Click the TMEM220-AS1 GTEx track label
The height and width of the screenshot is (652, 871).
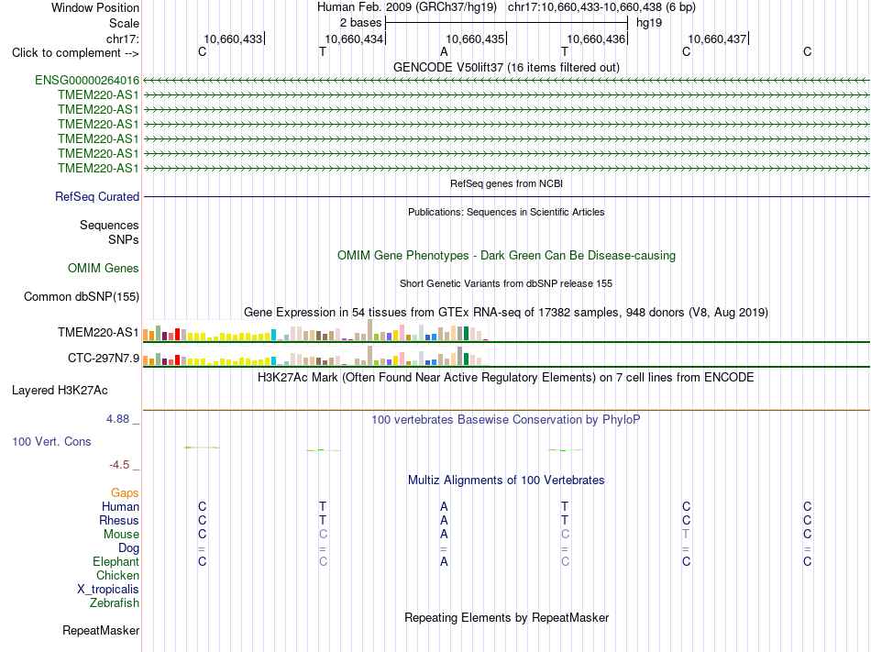point(98,332)
